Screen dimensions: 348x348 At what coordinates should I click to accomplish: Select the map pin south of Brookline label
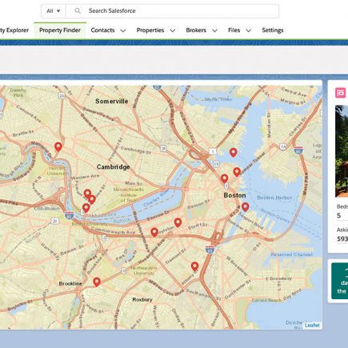97,282
